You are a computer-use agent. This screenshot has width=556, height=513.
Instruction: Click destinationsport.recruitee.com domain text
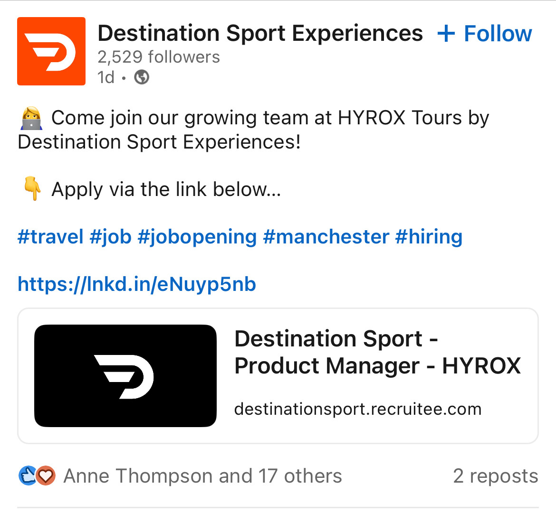(358, 409)
